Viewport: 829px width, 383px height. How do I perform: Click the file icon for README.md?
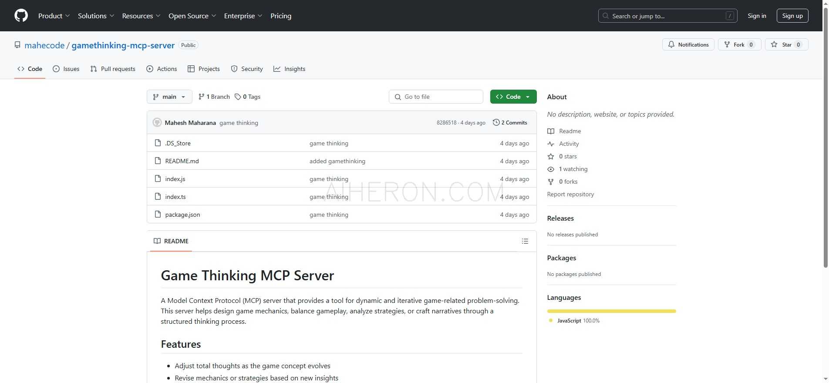point(158,161)
